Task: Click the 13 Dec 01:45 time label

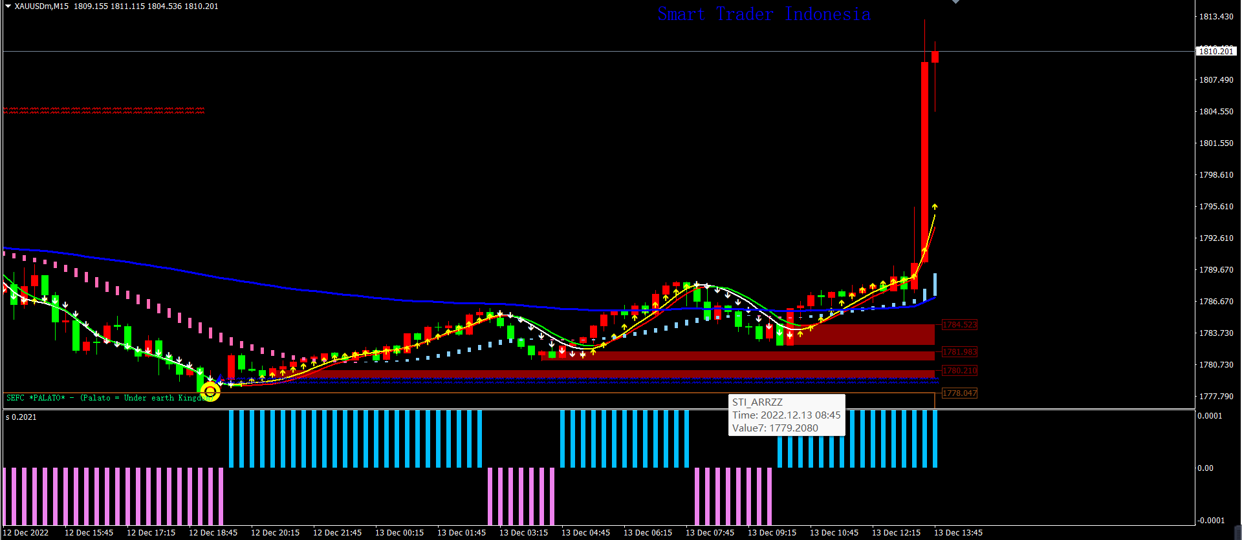Action: (x=461, y=533)
